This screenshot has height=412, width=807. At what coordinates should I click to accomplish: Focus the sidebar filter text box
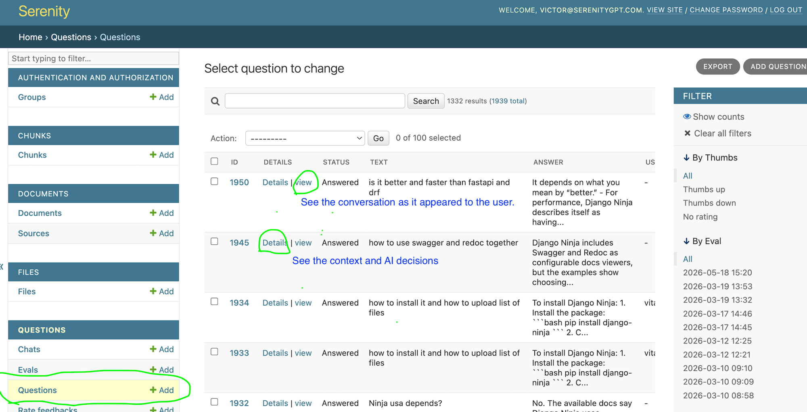click(x=94, y=58)
